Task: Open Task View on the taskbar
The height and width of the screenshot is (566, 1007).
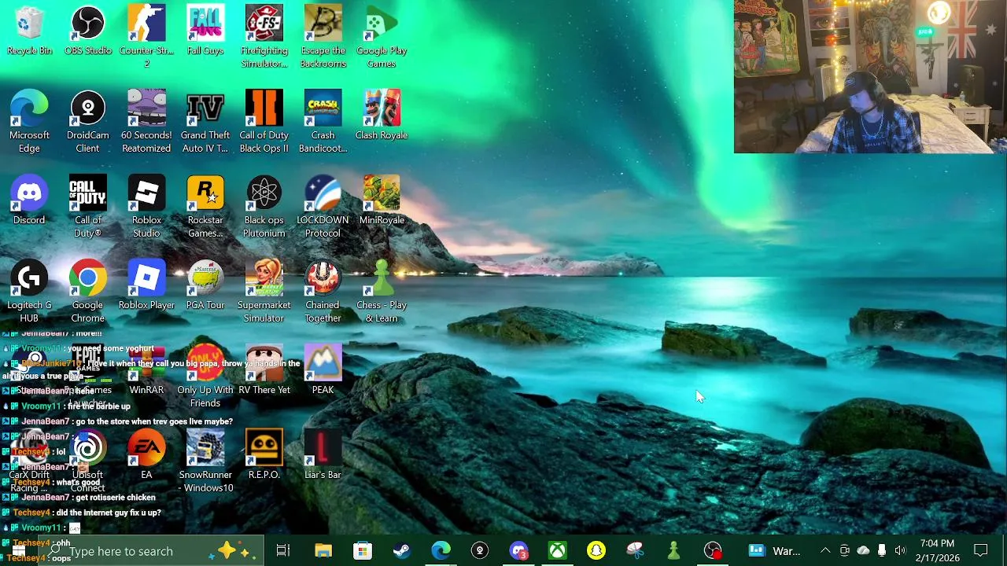Action: tap(283, 551)
